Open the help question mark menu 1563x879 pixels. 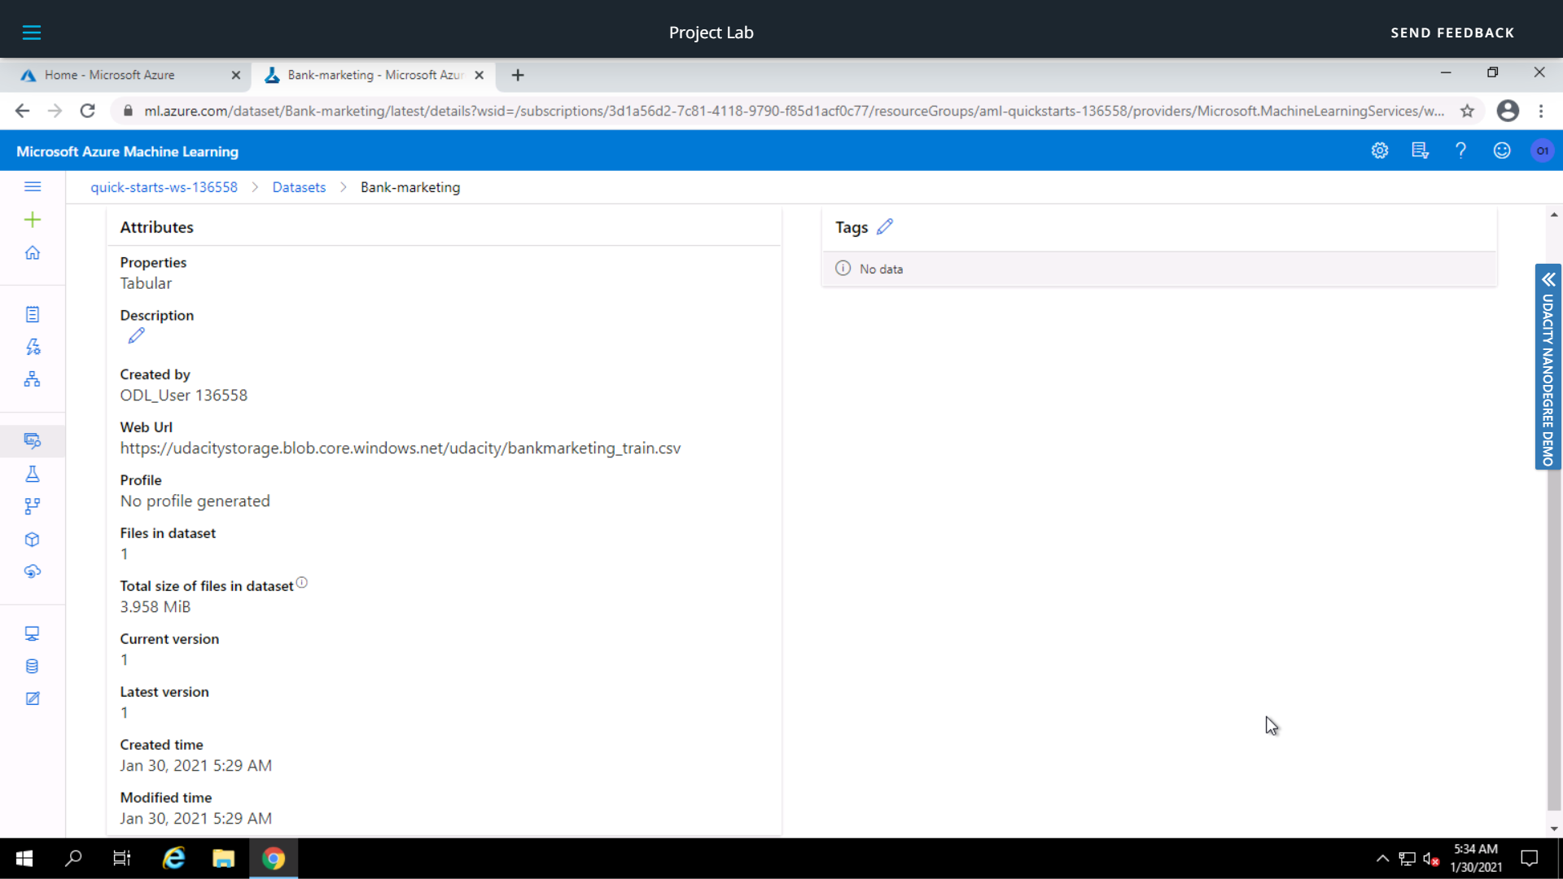click(x=1460, y=151)
